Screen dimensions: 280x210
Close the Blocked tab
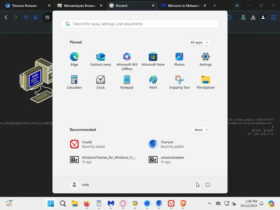coord(153,5)
